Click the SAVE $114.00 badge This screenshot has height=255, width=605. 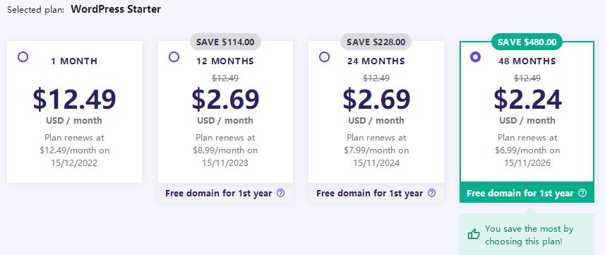225,42
